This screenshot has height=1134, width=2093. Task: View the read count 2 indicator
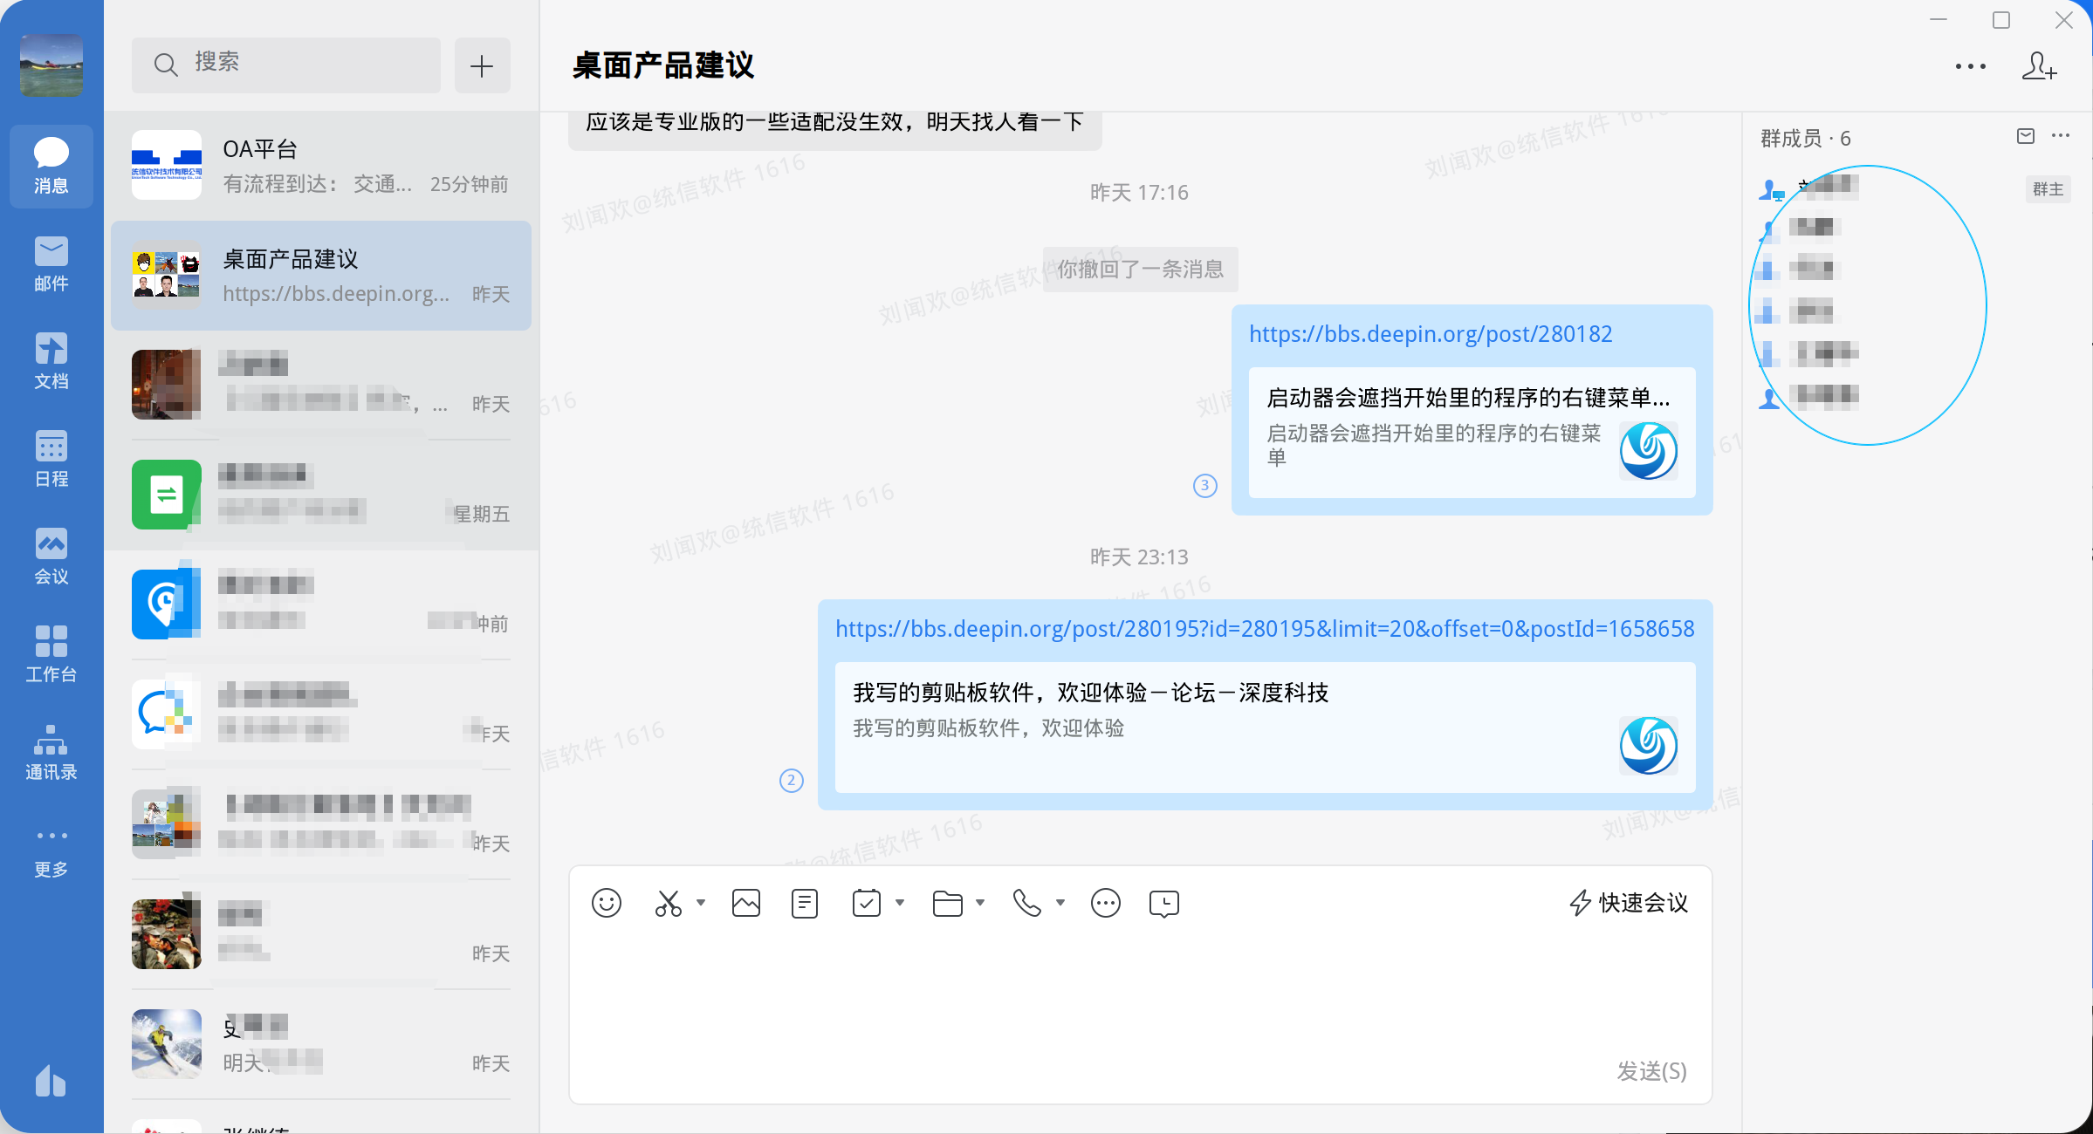tap(792, 781)
